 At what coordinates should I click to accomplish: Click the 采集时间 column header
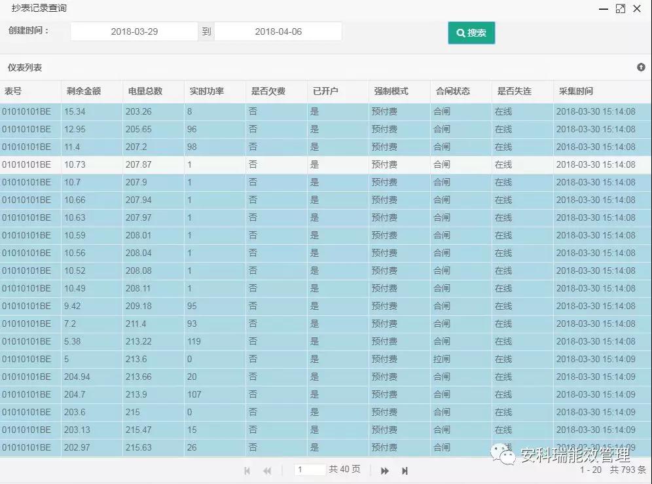click(576, 91)
